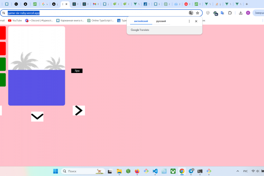Viewport: 264px width, 176px height.
Task: Open site information icon in address bar
Action: pyautogui.click(x=4, y=13)
